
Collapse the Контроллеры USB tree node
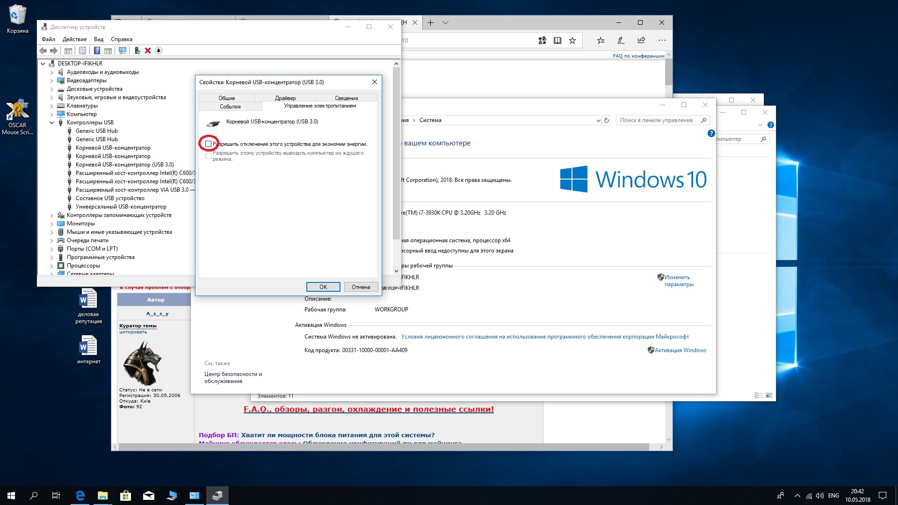pyautogui.click(x=52, y=123)
